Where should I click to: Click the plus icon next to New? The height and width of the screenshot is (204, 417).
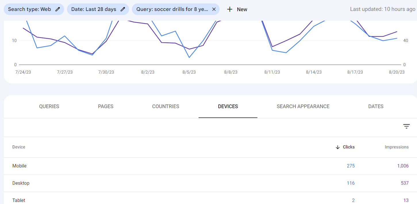(230, 9)
